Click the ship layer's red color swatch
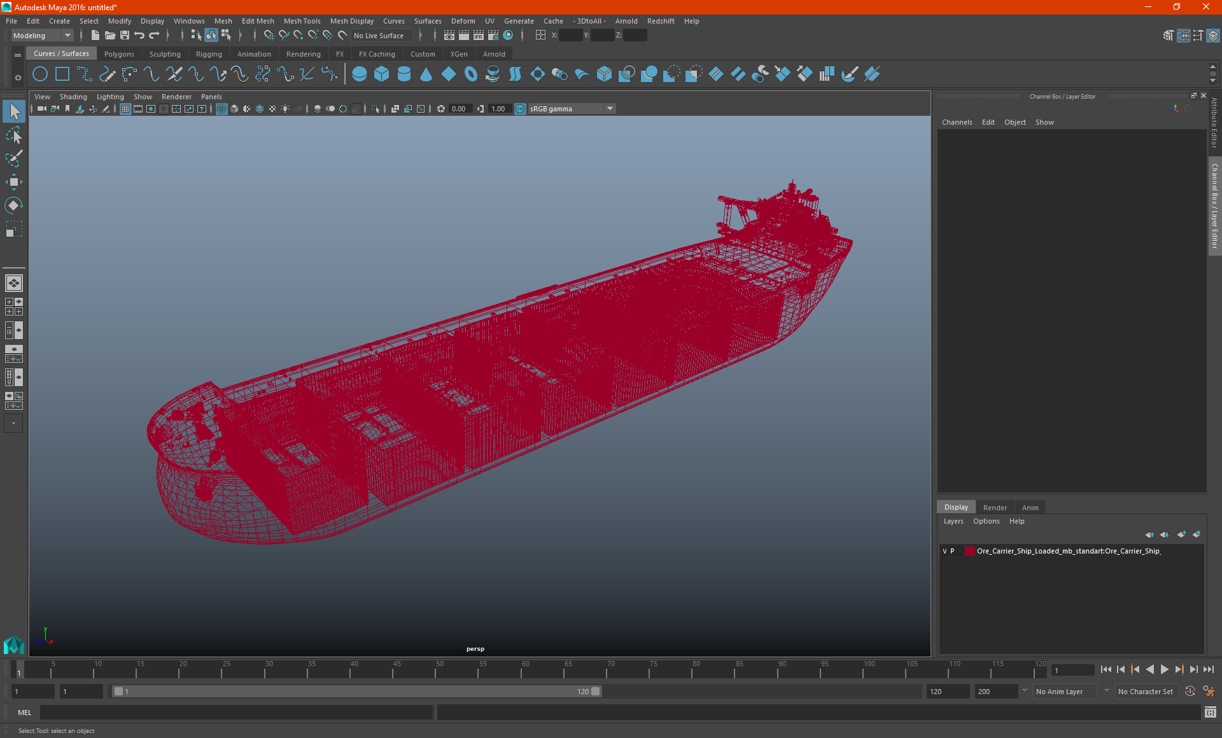This screenshot has width=1222, height=738. (x=969, y=551)
